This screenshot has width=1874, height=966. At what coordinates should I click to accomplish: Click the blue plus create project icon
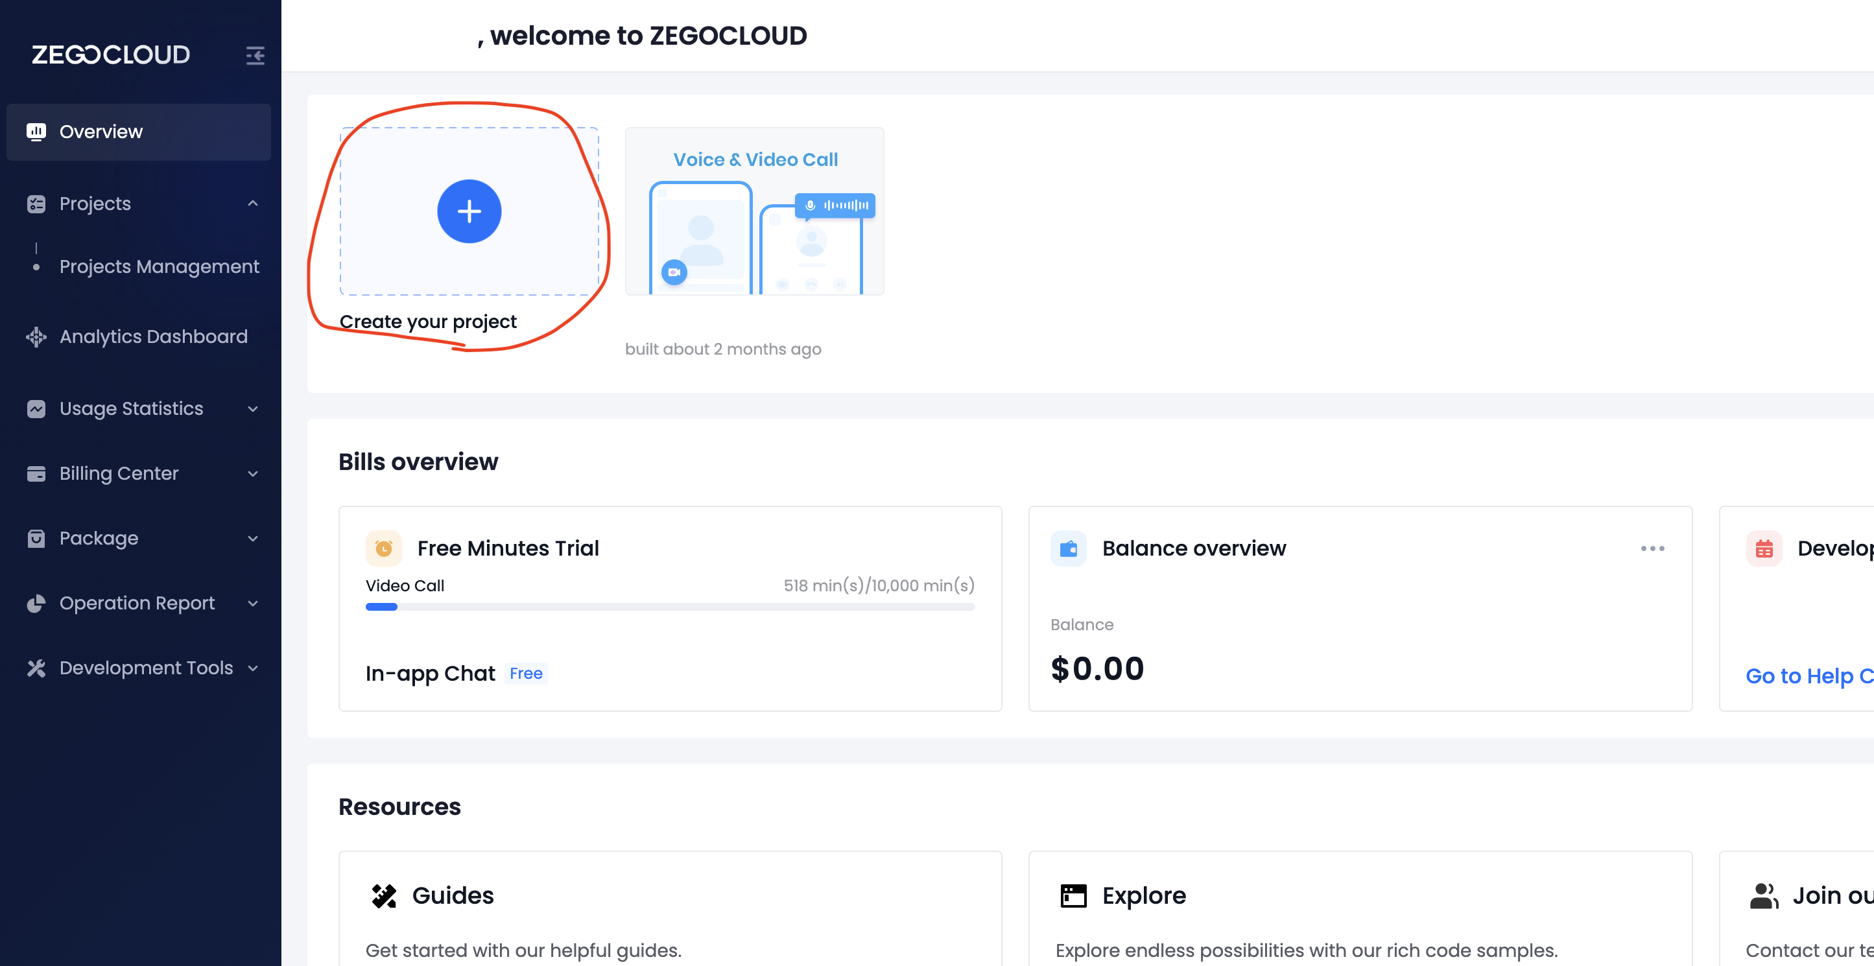coord(468,211)
